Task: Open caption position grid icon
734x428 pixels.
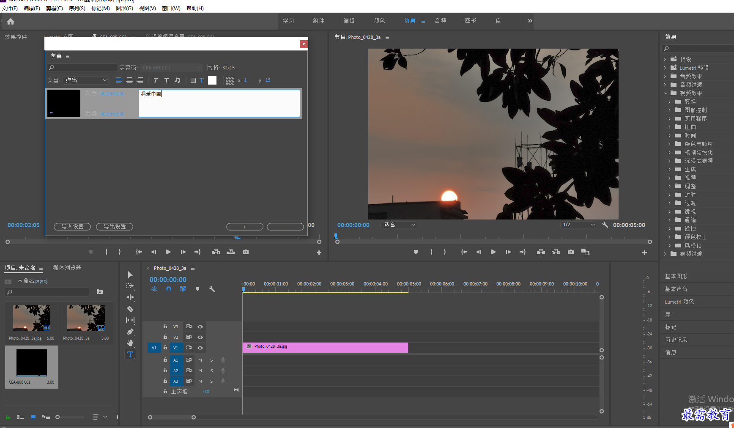Action: [230, 80]
